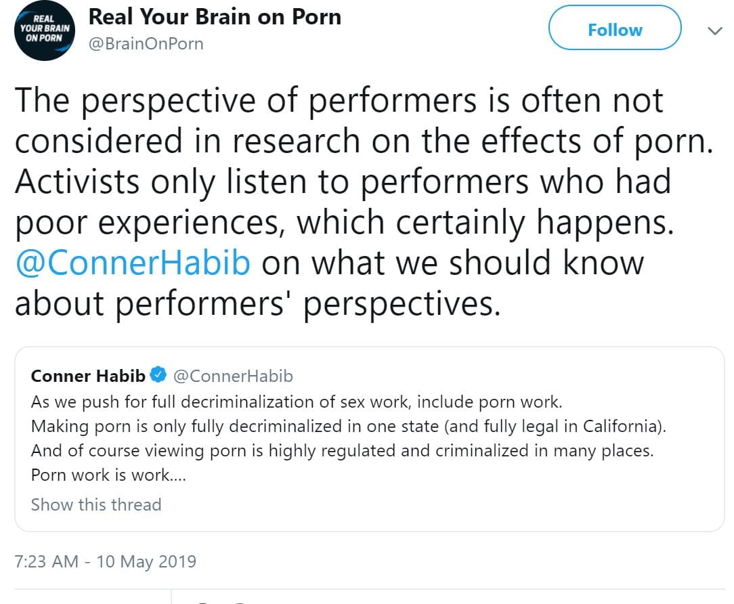Click the tweet line starting "The perspective of performers"
This screenshot has height=604, width=734.
coord(339,100)
